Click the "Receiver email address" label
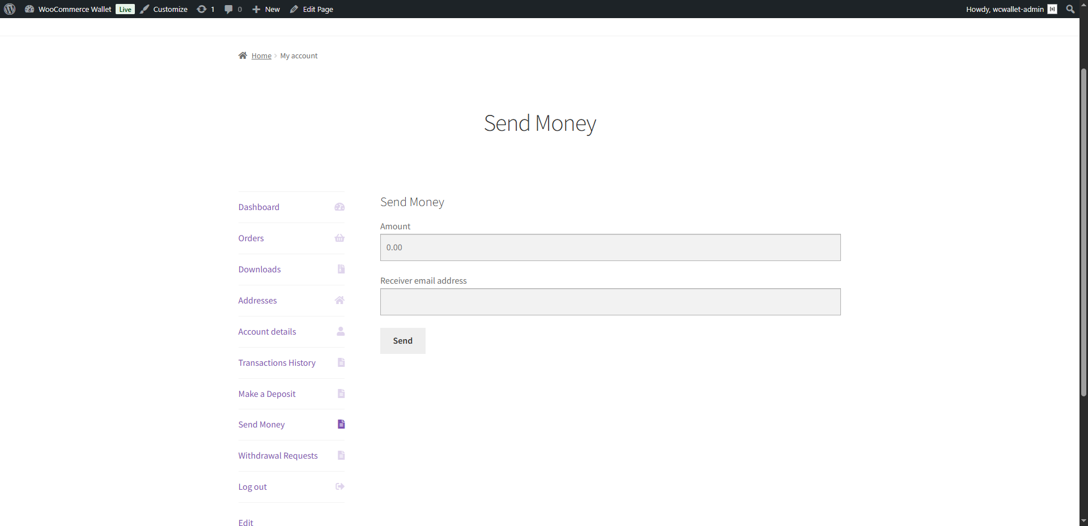 click(x=423, y=281)
